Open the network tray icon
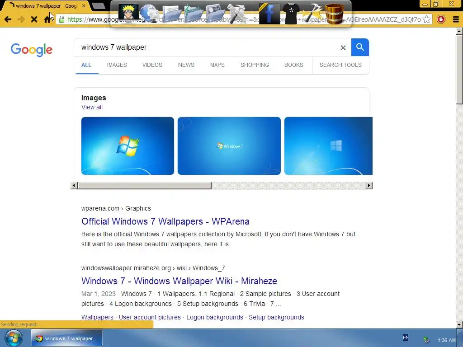 click(x=426, y=340)
